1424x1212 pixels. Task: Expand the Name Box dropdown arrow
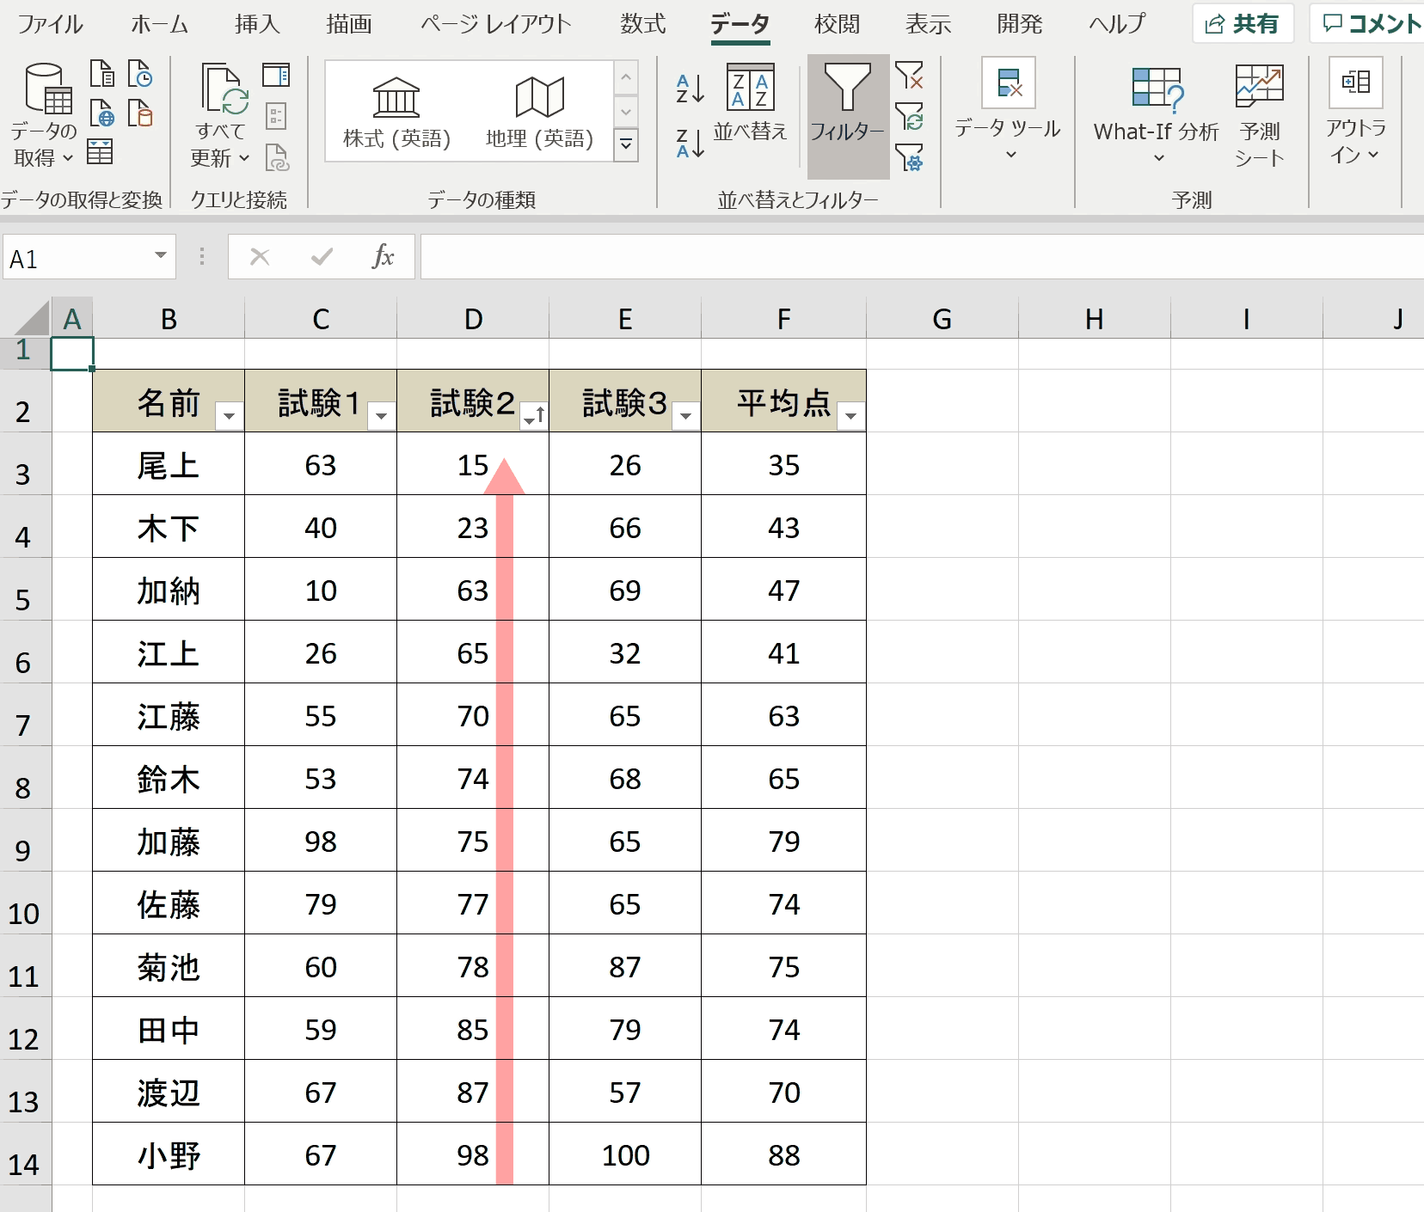point(160,256)
